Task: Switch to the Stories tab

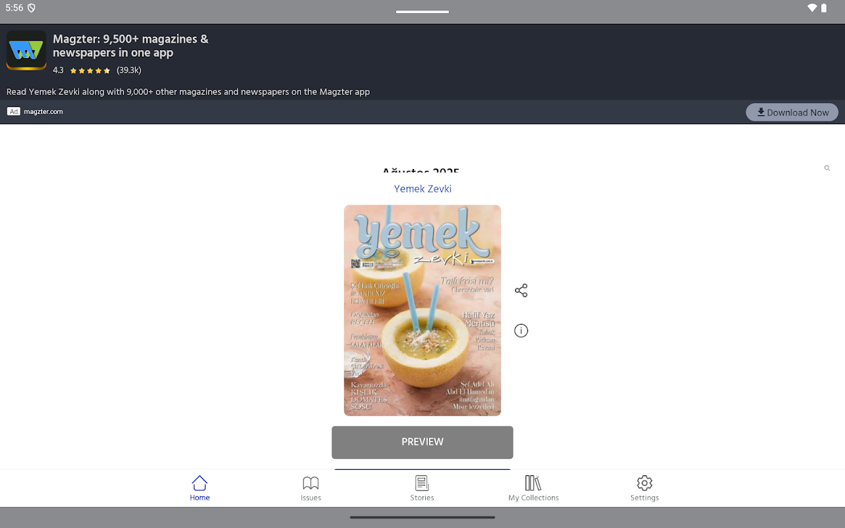Action: click(x=422, y=488)
